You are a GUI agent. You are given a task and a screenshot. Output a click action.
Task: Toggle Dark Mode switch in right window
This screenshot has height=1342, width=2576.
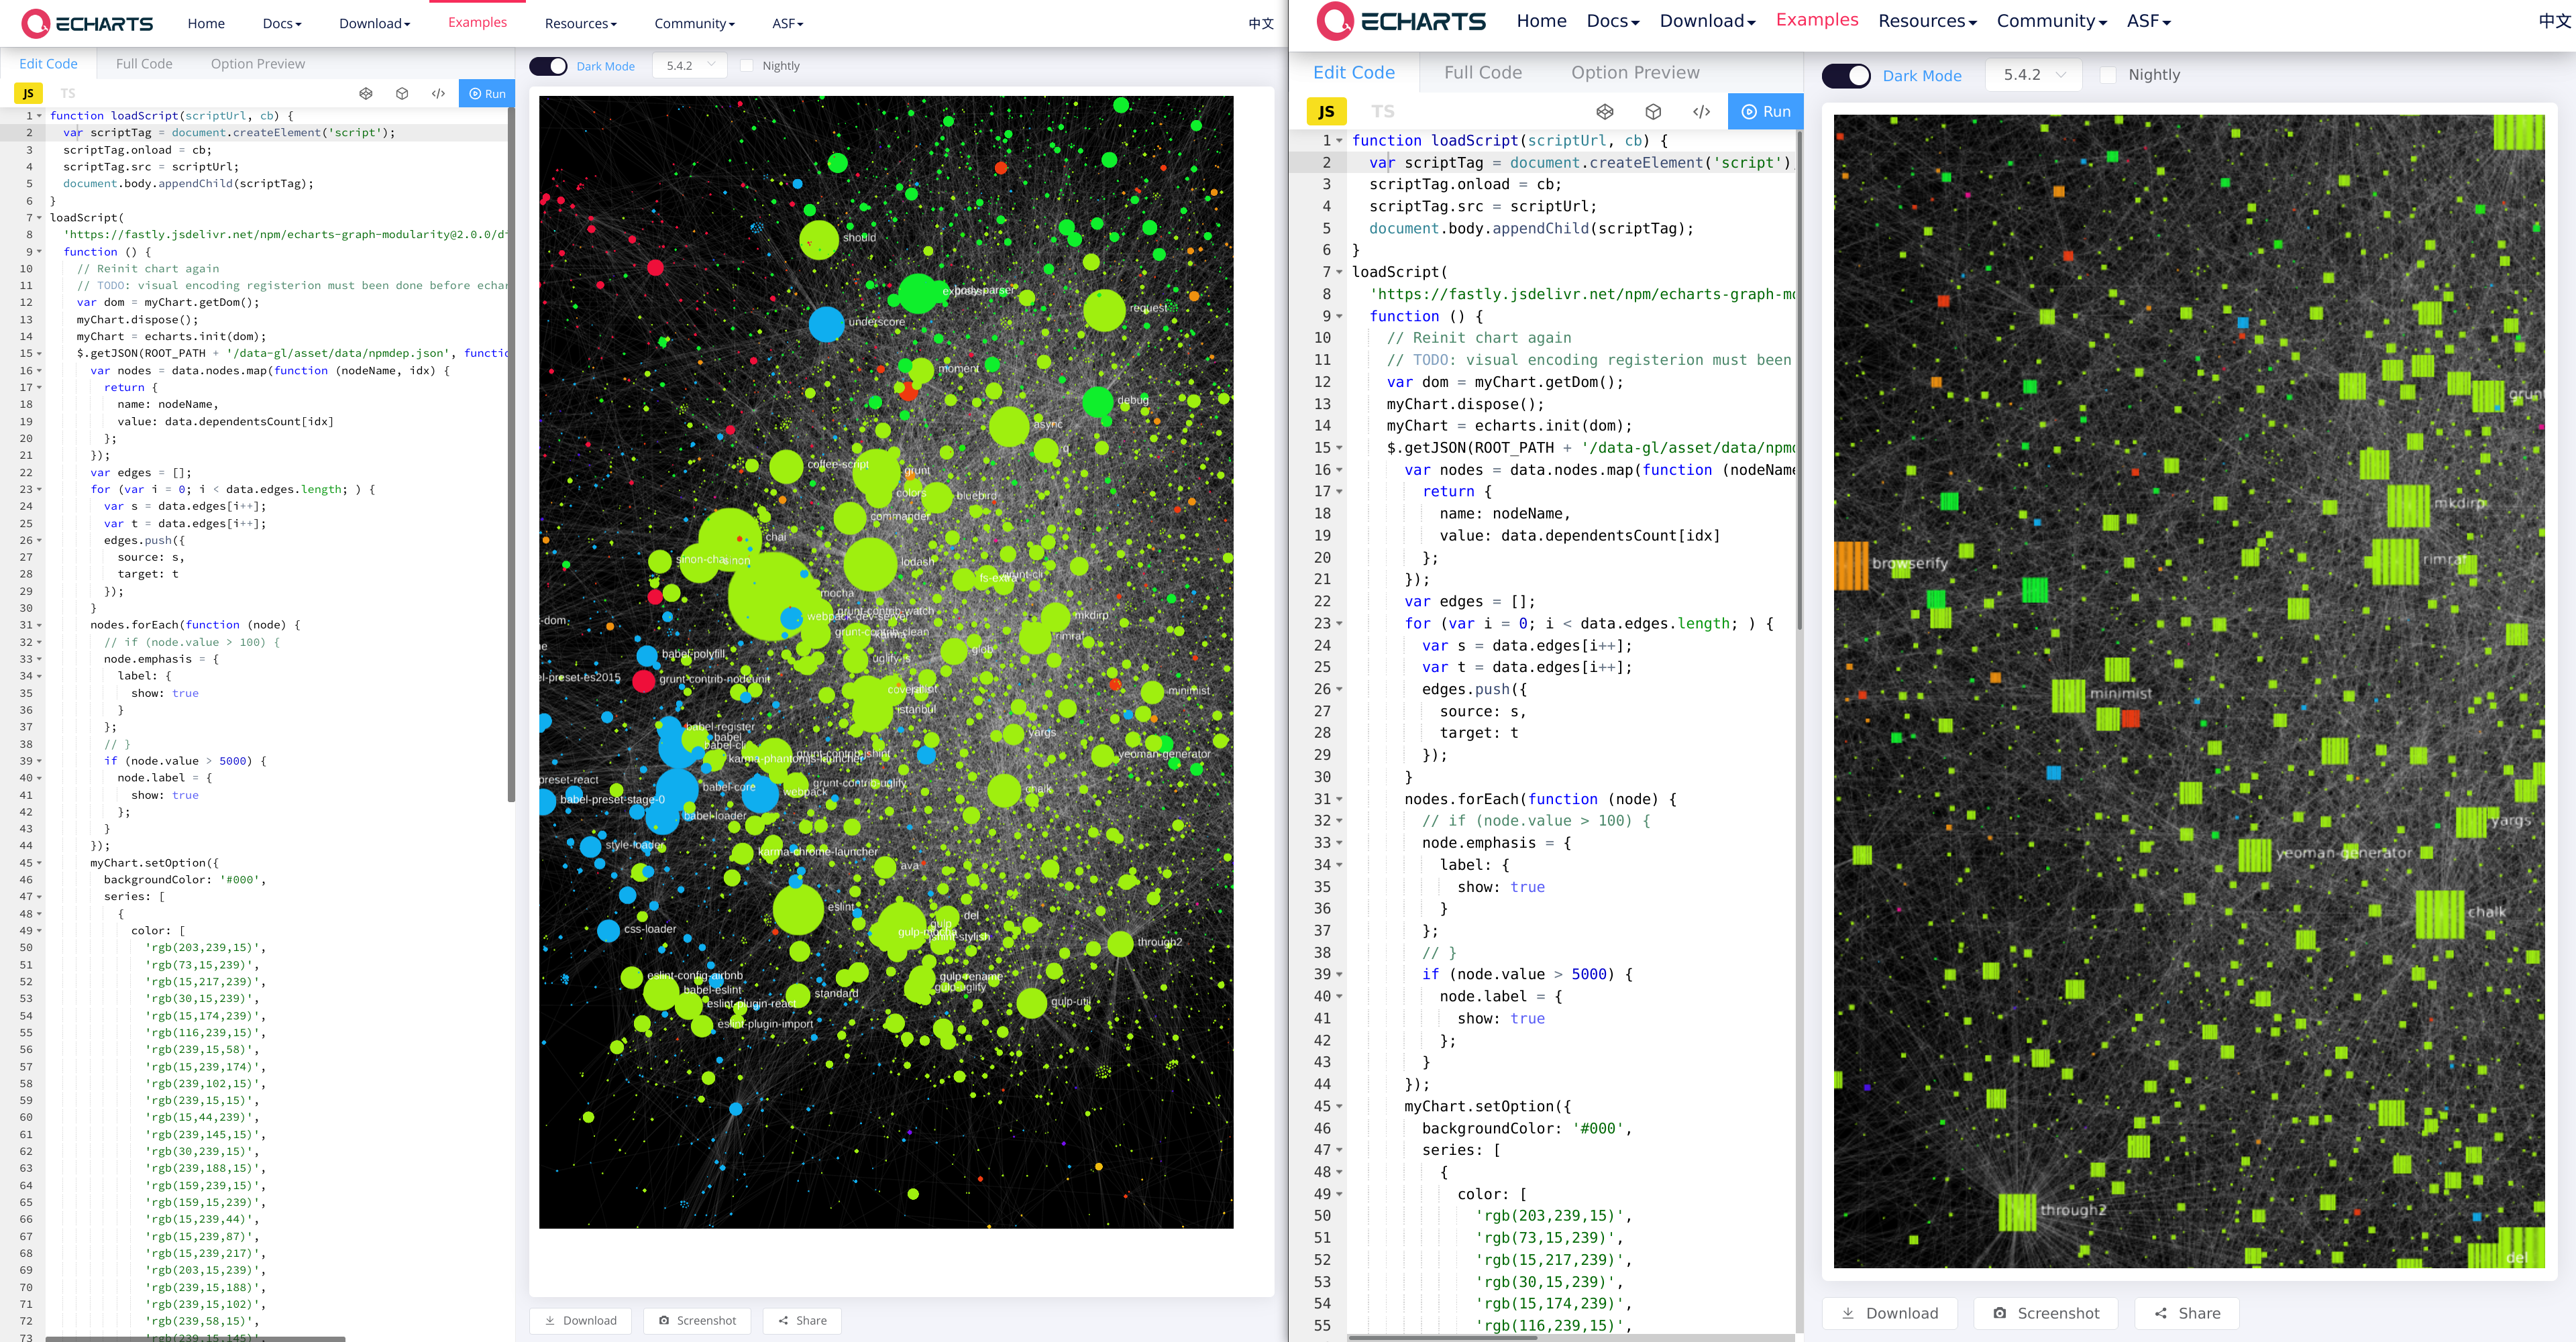click(x=1846, y=75)
